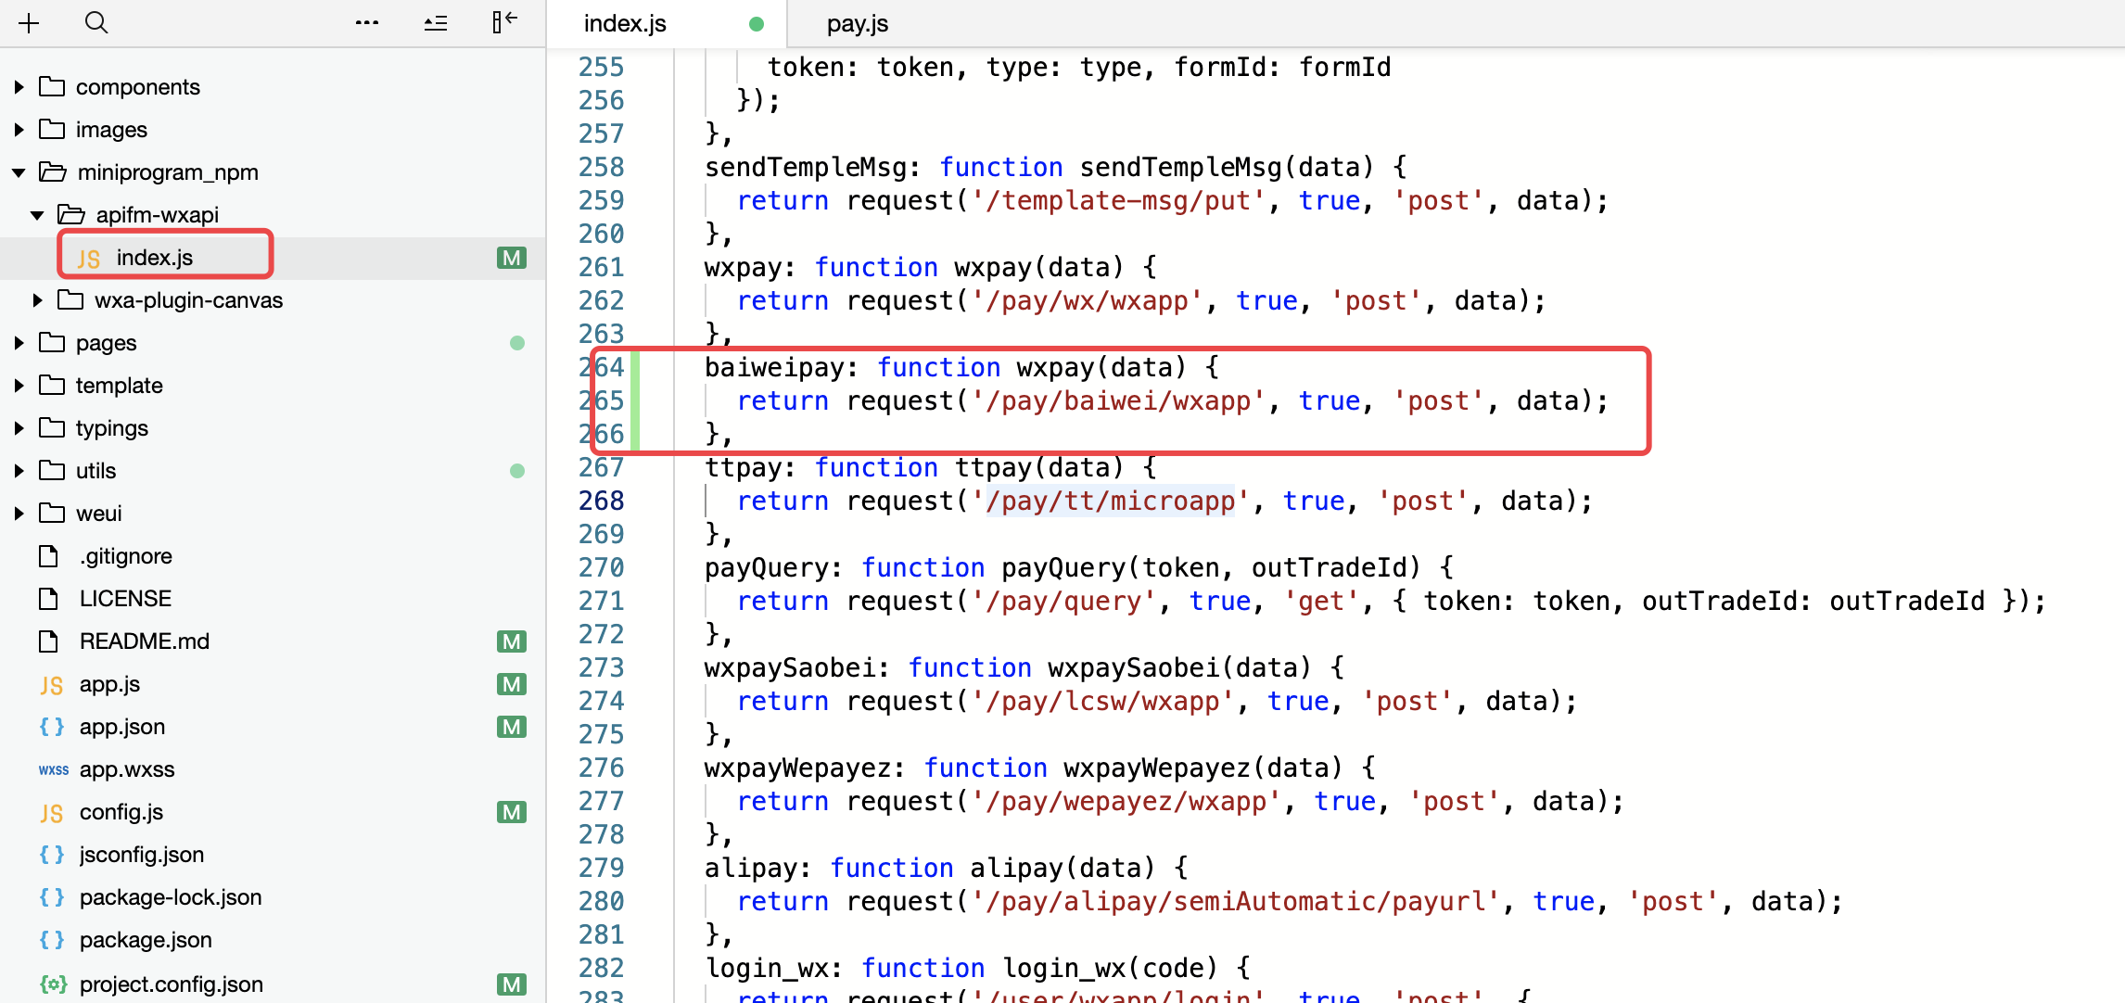The width and height of the screenshot is (2125, 1003).
Task: Expand the pages folder
Action: [19, 343]
